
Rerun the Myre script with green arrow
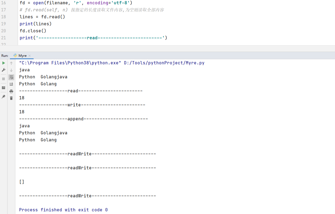(3, 63)
